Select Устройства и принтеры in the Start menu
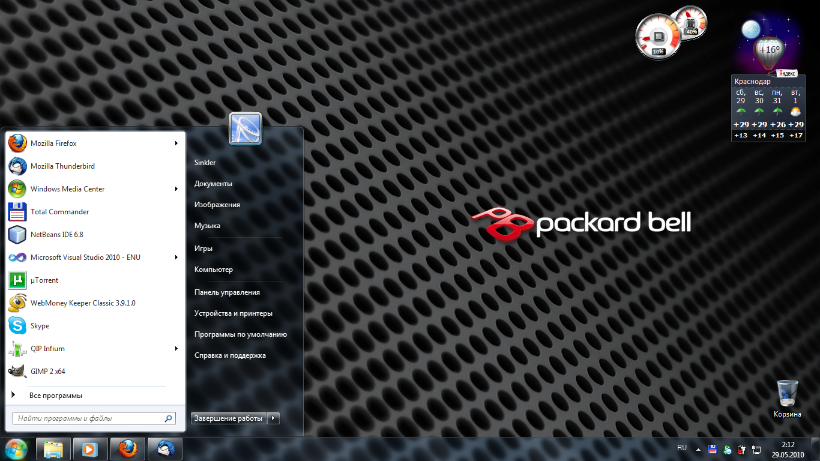820x461 pixels. click(233, 313)
